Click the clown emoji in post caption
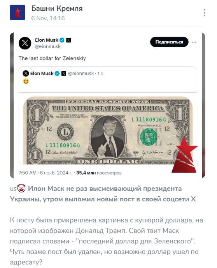 pyautogui.click(x=21, y=189)
